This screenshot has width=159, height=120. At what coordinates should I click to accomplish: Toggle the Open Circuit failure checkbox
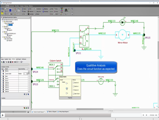click(x=74, y=94)
